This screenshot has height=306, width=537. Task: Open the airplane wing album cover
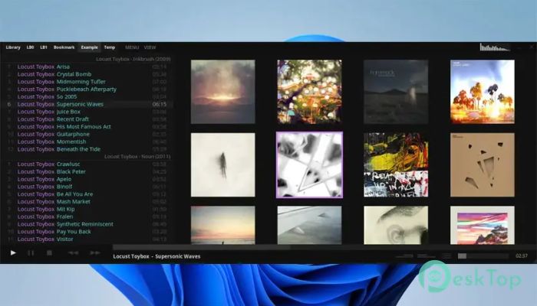coord(309,225)
